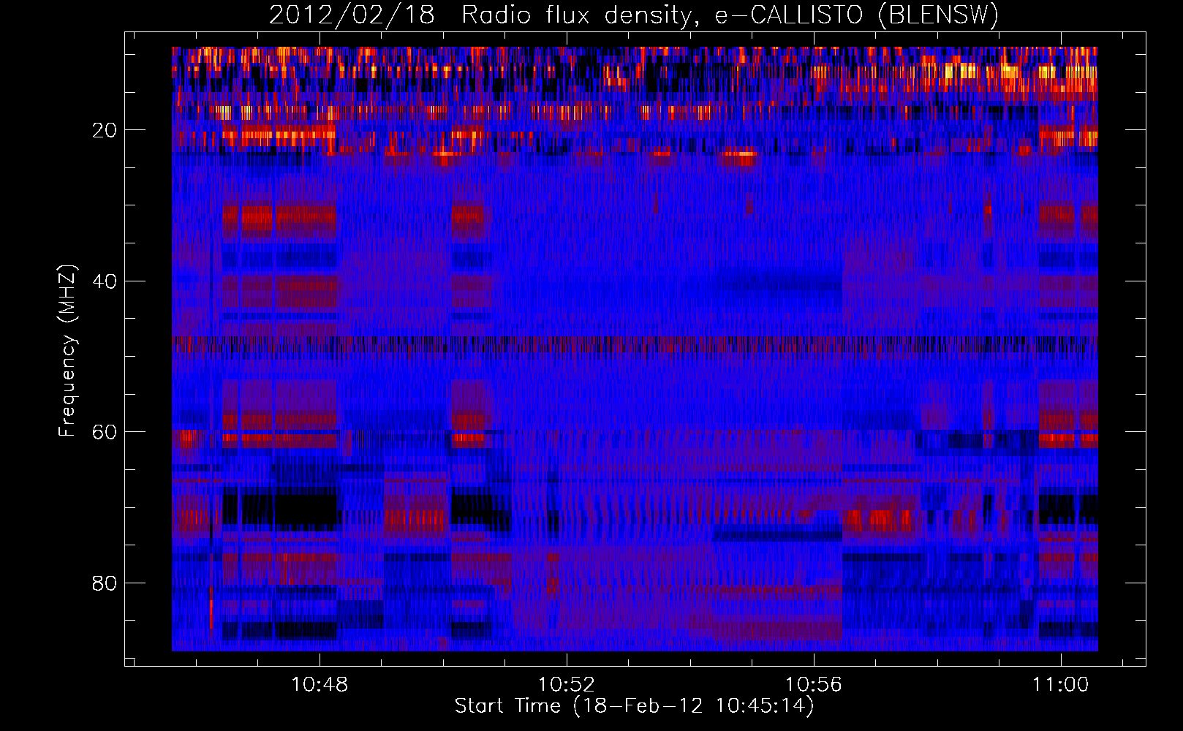The width and height of the screenshot is (1183, 731).
Task: Click the '10:56' time tick label
Action: (814, 685)
